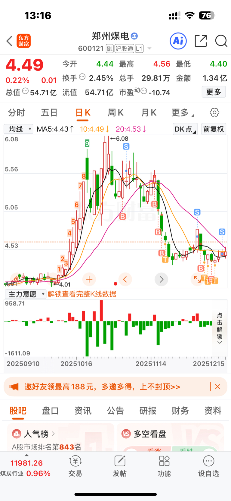Tap info icon next to 市盈动

(144, 91)
